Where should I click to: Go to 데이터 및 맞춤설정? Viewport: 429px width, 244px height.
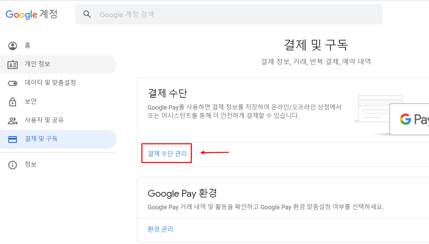[58, 83]
